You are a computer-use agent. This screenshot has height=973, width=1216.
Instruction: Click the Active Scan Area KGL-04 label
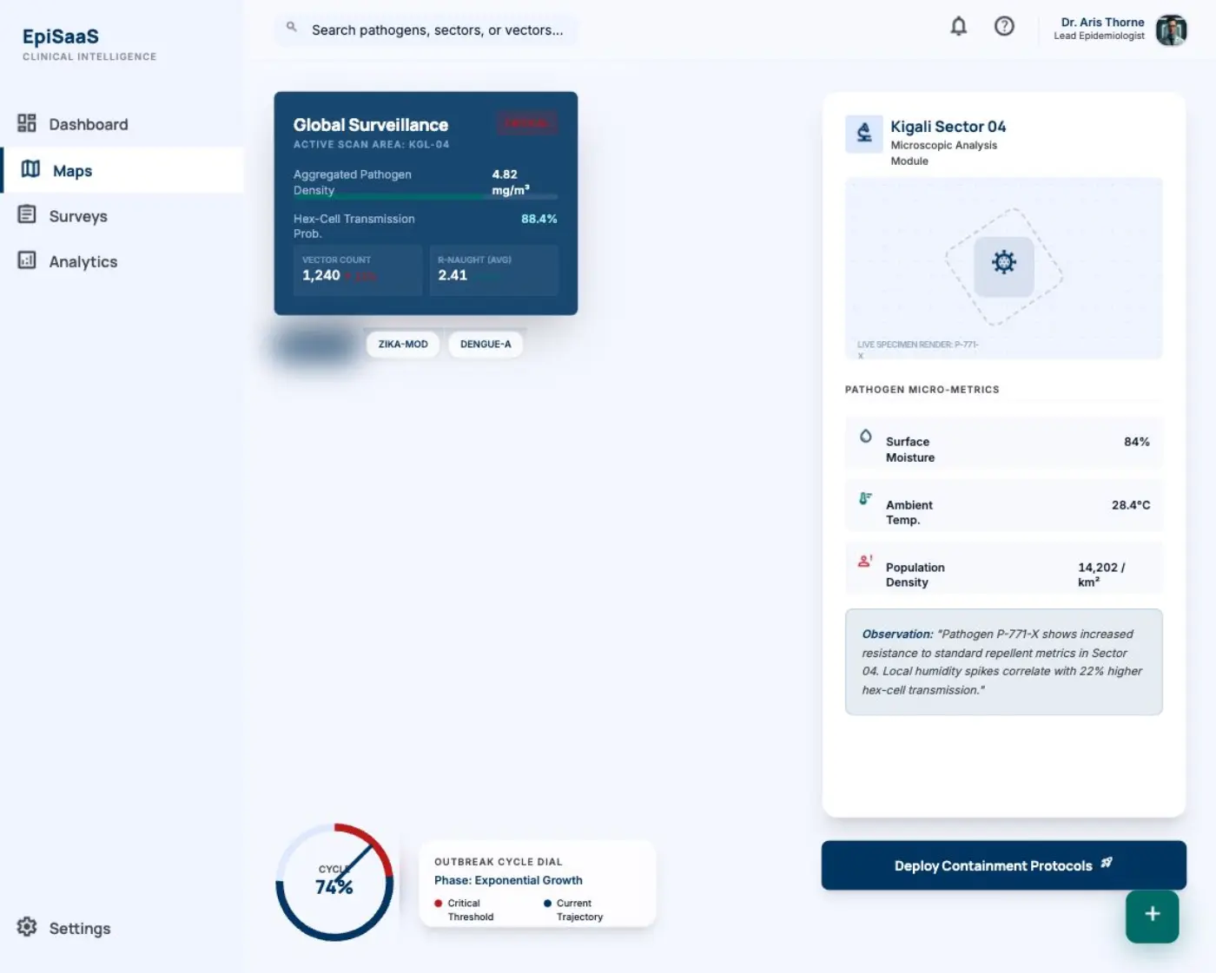(x=371, y=144)
